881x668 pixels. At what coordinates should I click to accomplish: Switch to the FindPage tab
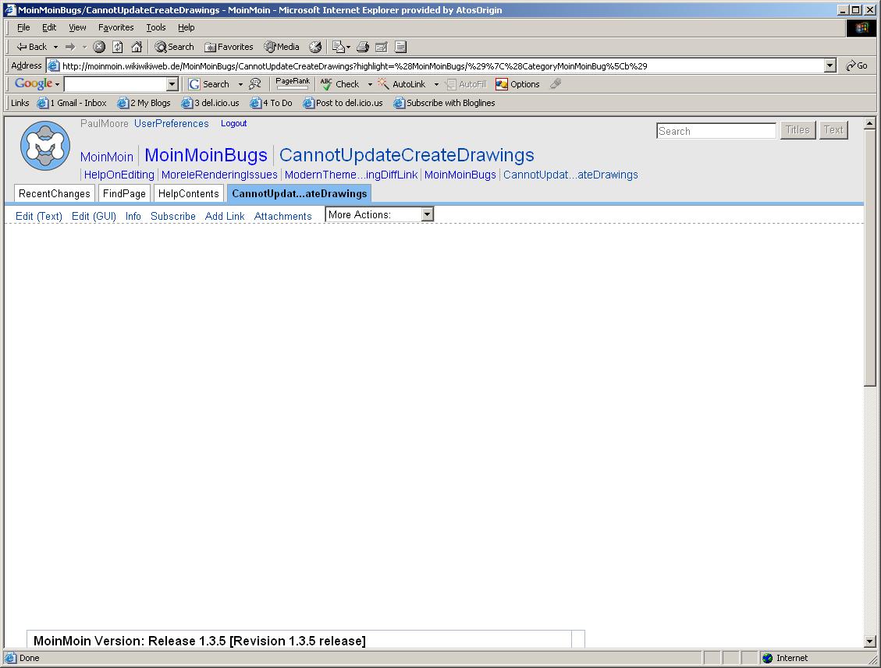tap(124, 193)
